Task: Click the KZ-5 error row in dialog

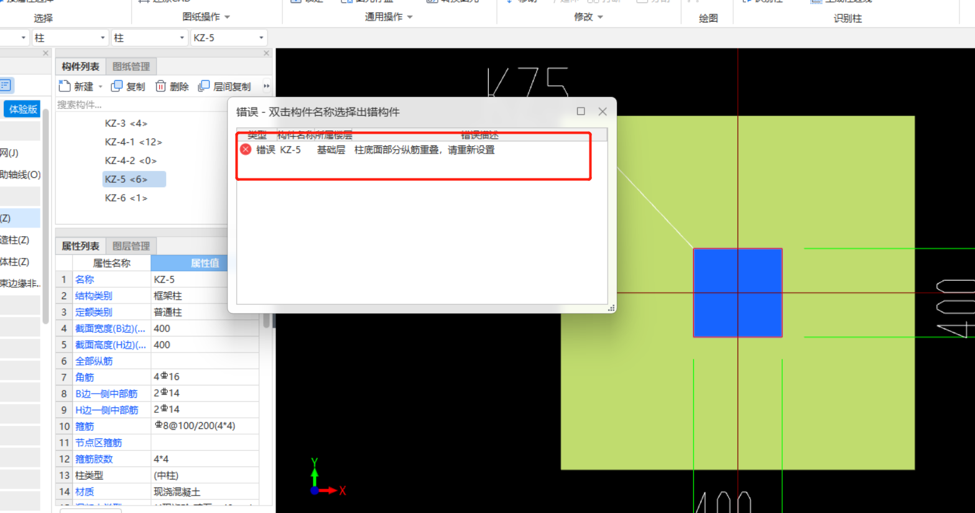Action: pyautogui.click(x=422, y=150)
